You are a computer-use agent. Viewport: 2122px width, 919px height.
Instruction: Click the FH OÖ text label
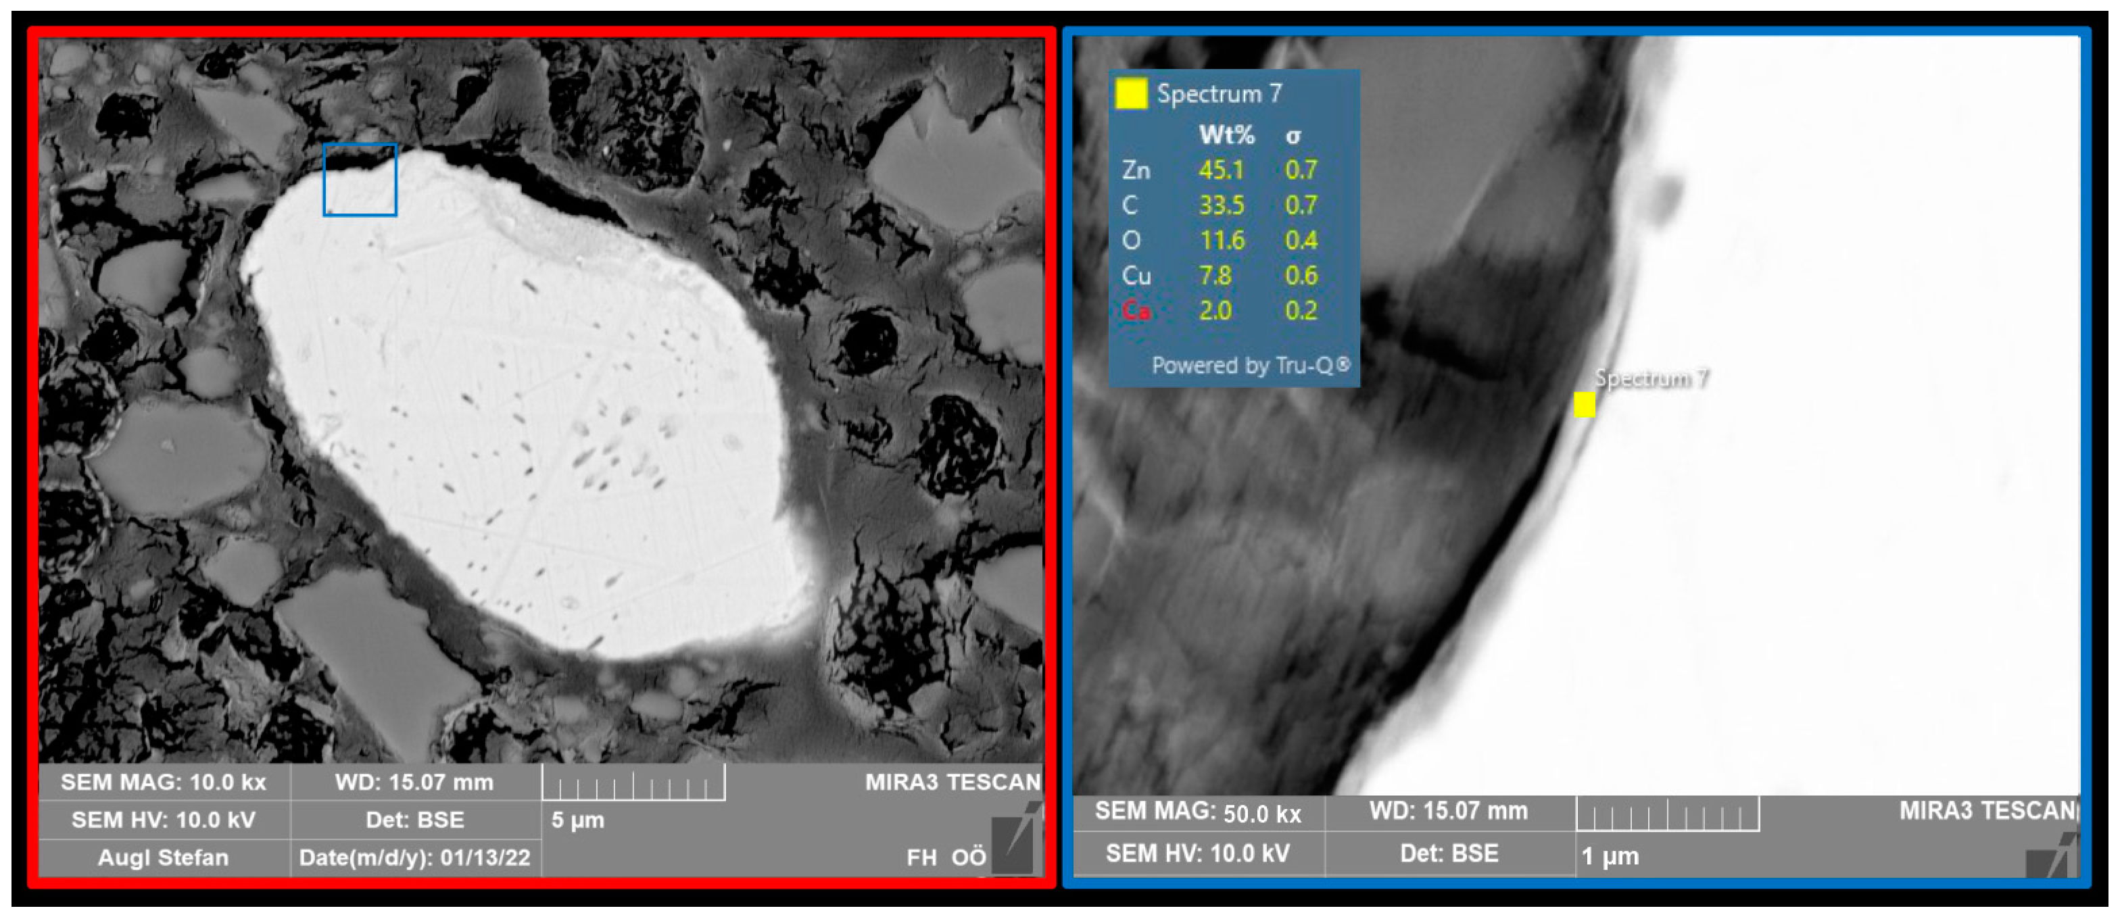[945, 858]
